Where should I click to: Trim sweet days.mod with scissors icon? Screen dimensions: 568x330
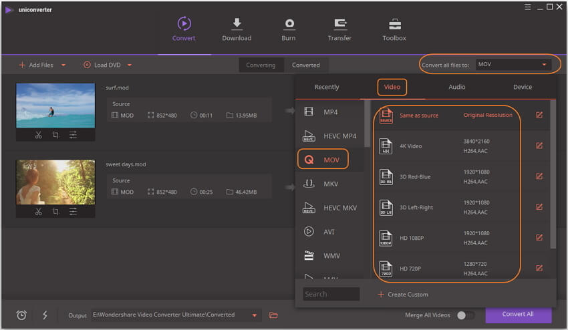click(x=38, y=212)
